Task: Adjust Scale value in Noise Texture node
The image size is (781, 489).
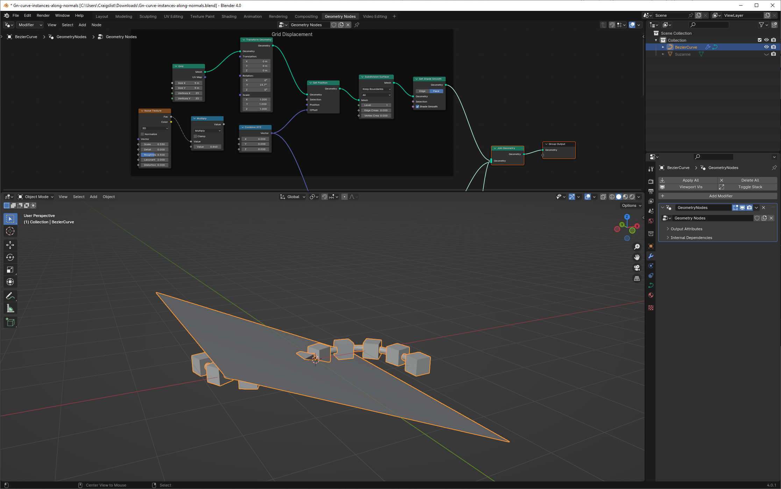Action: click(155, 144)
